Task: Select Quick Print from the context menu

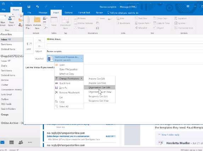Action: (69, 83)
